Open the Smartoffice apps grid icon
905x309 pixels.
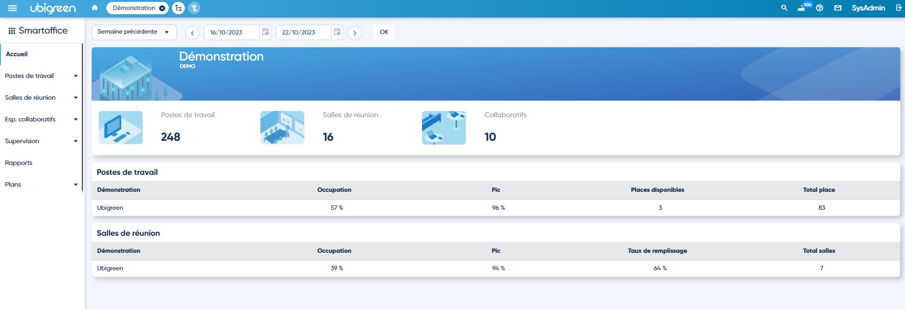[x=12, y=31]
